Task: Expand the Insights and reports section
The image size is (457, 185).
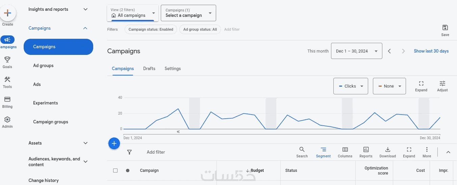Action: [x=85, y=9]
